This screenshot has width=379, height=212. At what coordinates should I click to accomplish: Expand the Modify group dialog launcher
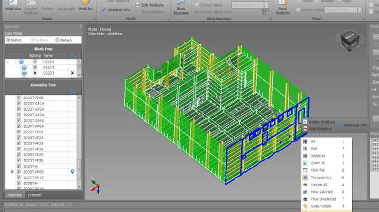(169, 18)
